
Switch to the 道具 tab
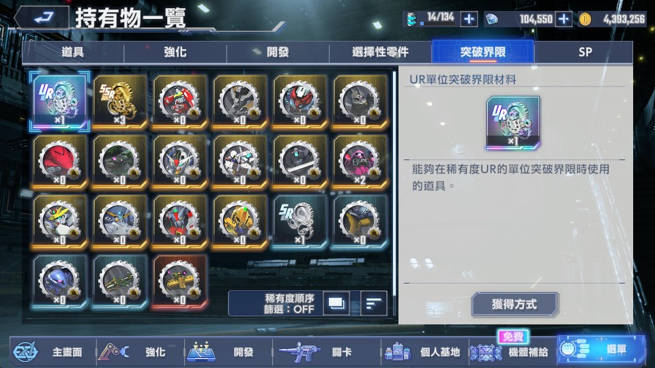click(73, 52)
